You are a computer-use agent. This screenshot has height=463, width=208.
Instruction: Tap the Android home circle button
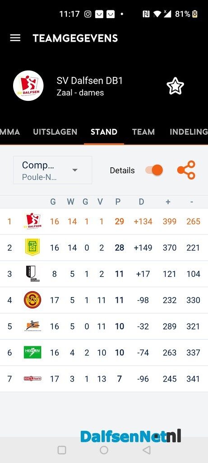[104, 450]
